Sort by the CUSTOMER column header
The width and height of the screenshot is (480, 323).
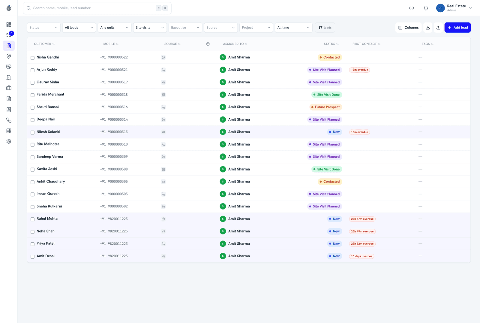coord(44,44)
